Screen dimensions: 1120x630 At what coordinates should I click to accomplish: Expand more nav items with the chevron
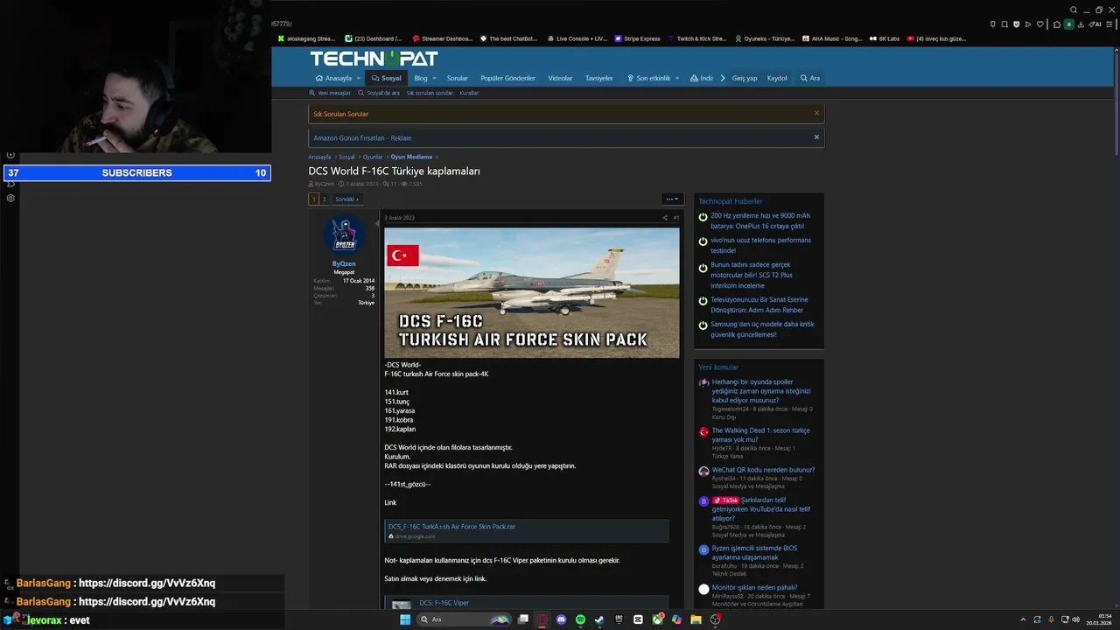pos(723,78)
